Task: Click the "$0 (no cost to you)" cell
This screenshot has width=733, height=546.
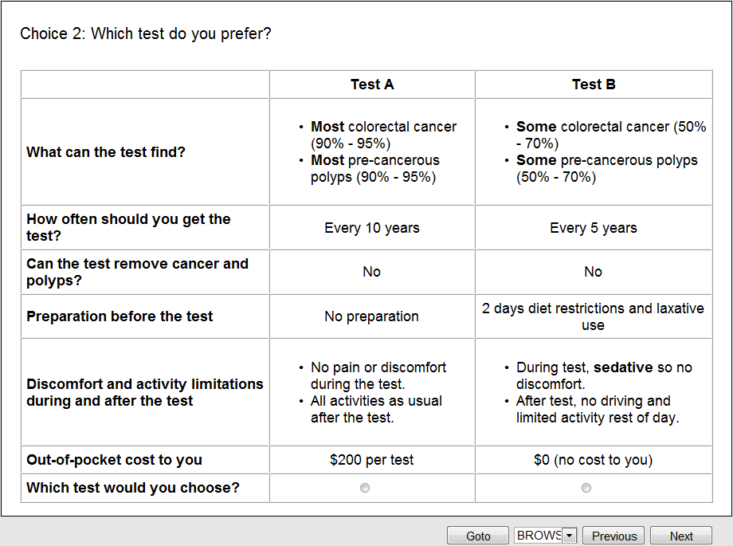Action: [x=594, y=460]
